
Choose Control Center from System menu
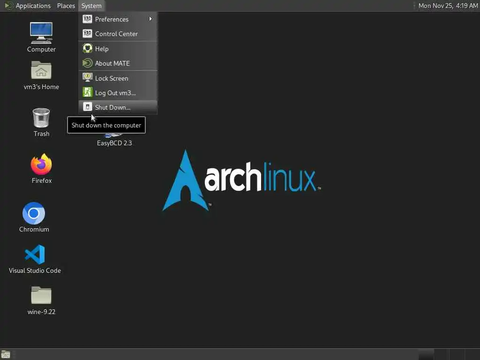[118, 34]
